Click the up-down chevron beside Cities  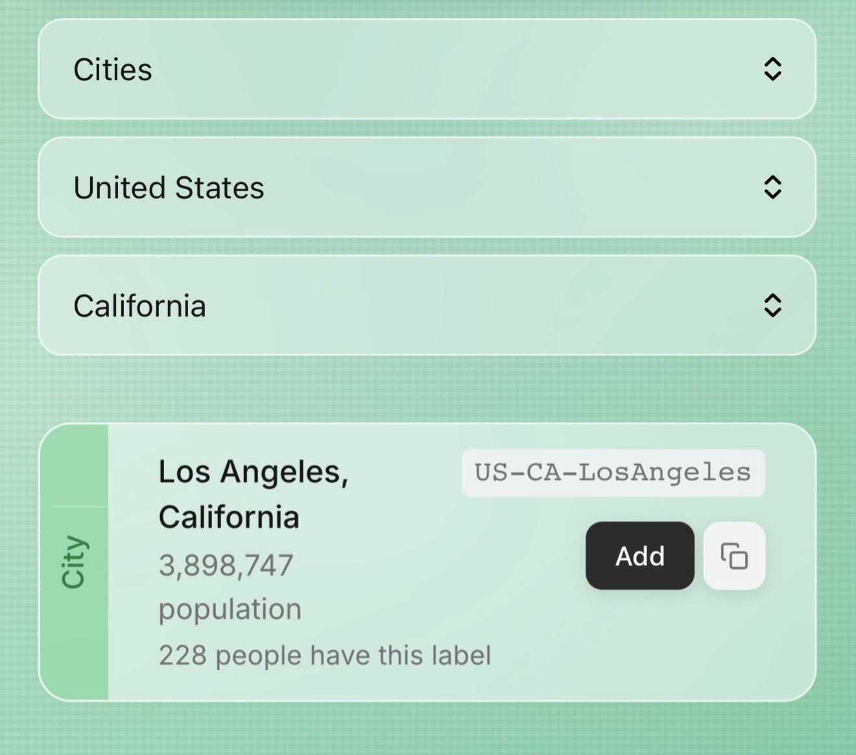pos(772,69)
